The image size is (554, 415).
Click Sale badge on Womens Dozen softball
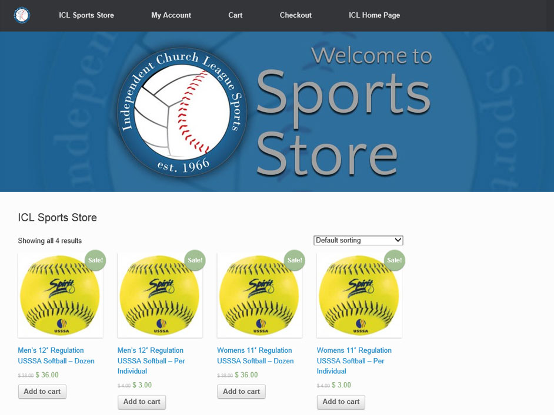coord(295,260)
